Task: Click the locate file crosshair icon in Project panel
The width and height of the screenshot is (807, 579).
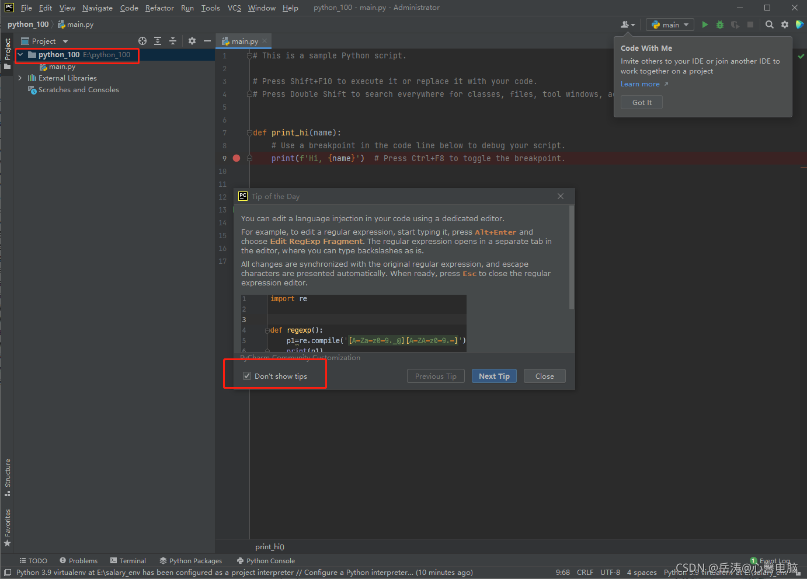Action: click(x=142, y=41)
